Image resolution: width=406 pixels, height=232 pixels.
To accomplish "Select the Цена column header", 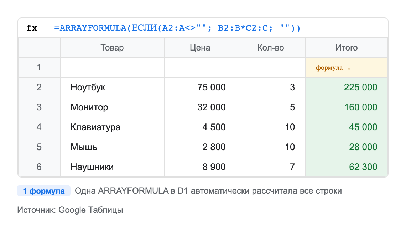I will pyautogui.click(x=199, y=47).
